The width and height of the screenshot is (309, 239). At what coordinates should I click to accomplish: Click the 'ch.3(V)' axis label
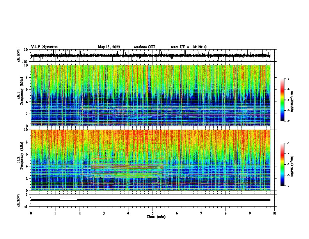[19, 200]
